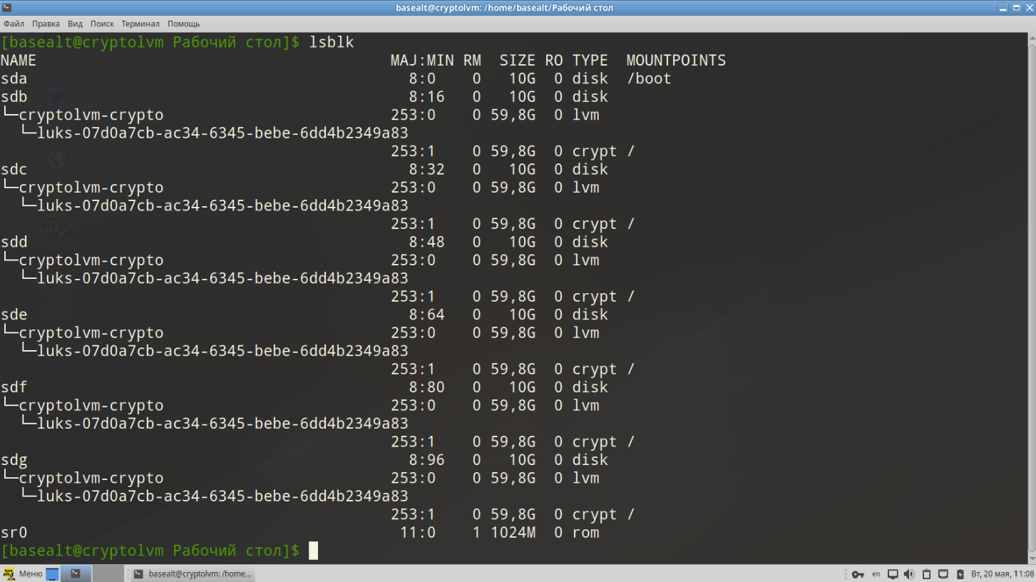Open the Правка menu
This screenshot has height=582, width=1036.
coord(46,24)
